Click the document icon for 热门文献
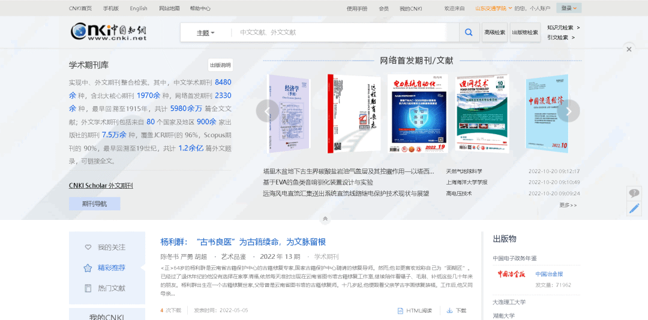This screenshot has width=648, height=320. 88,288
